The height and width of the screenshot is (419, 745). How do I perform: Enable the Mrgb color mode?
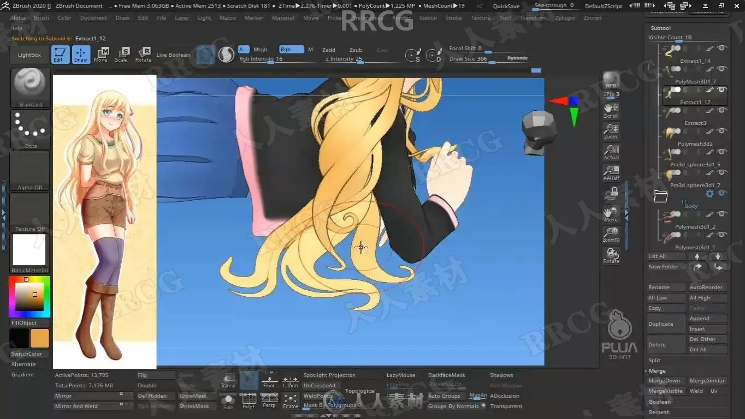(x=261, y=50)
